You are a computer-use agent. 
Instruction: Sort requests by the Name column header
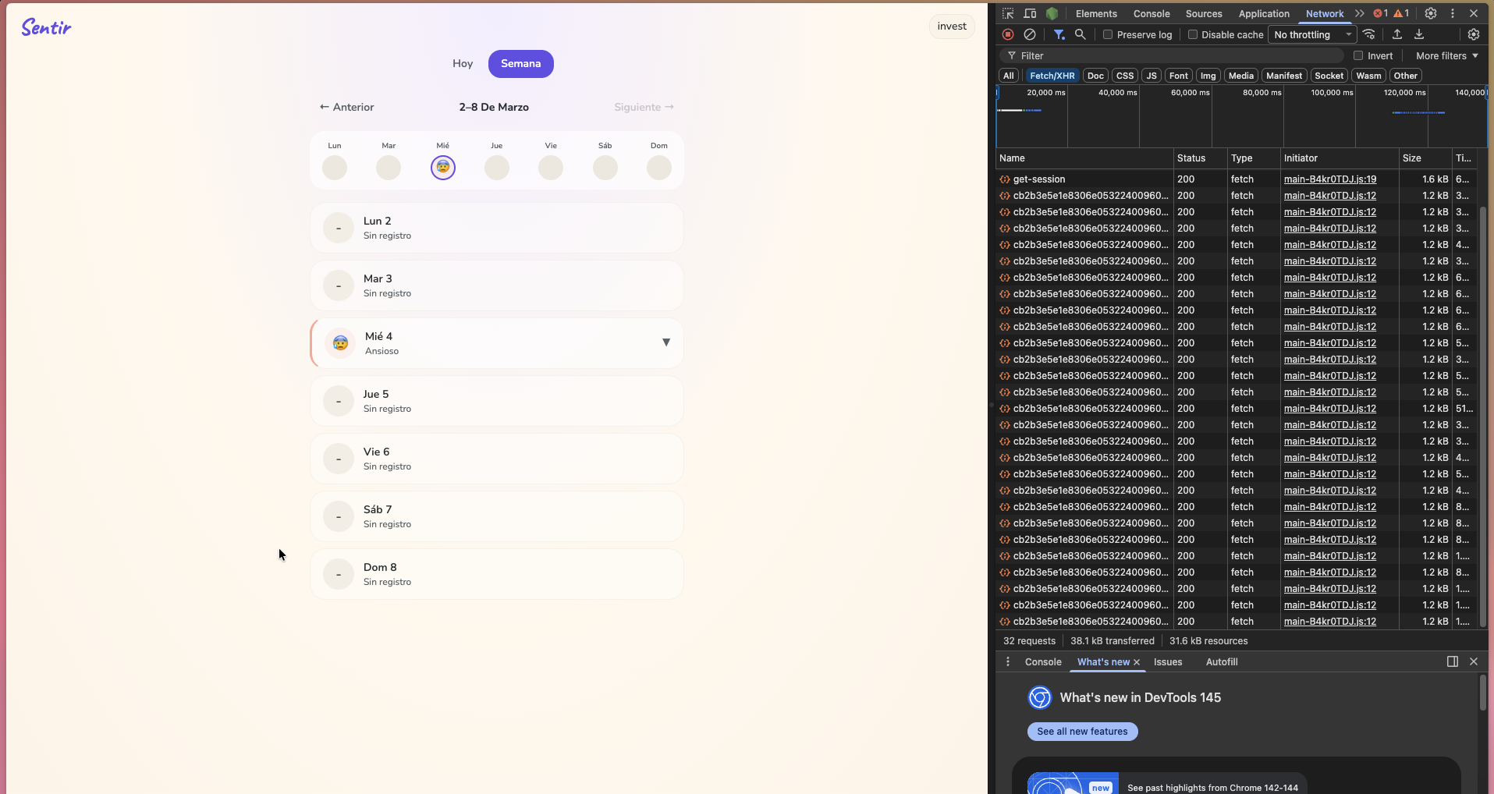point(1084,158)
